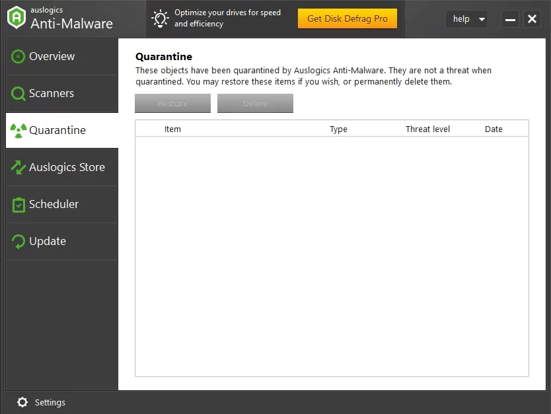The image size is (551, 414).
Task: Click the "Optimize your drives" promo text
Action: click(227, 18)
